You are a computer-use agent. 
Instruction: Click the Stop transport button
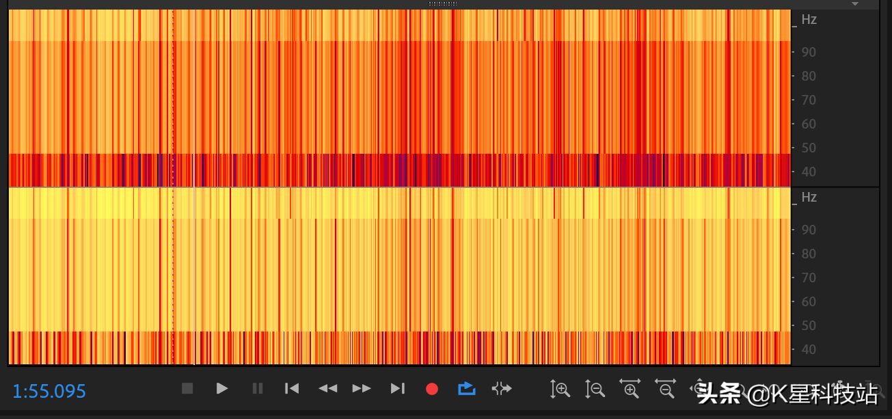[187, 388]
